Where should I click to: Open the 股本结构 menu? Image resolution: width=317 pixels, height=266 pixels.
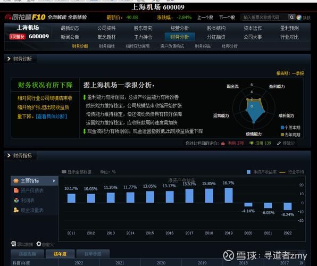[x=216, y=28]
